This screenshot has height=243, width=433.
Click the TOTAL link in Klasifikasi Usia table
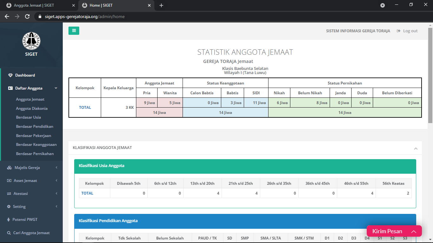tap(87, 193)
